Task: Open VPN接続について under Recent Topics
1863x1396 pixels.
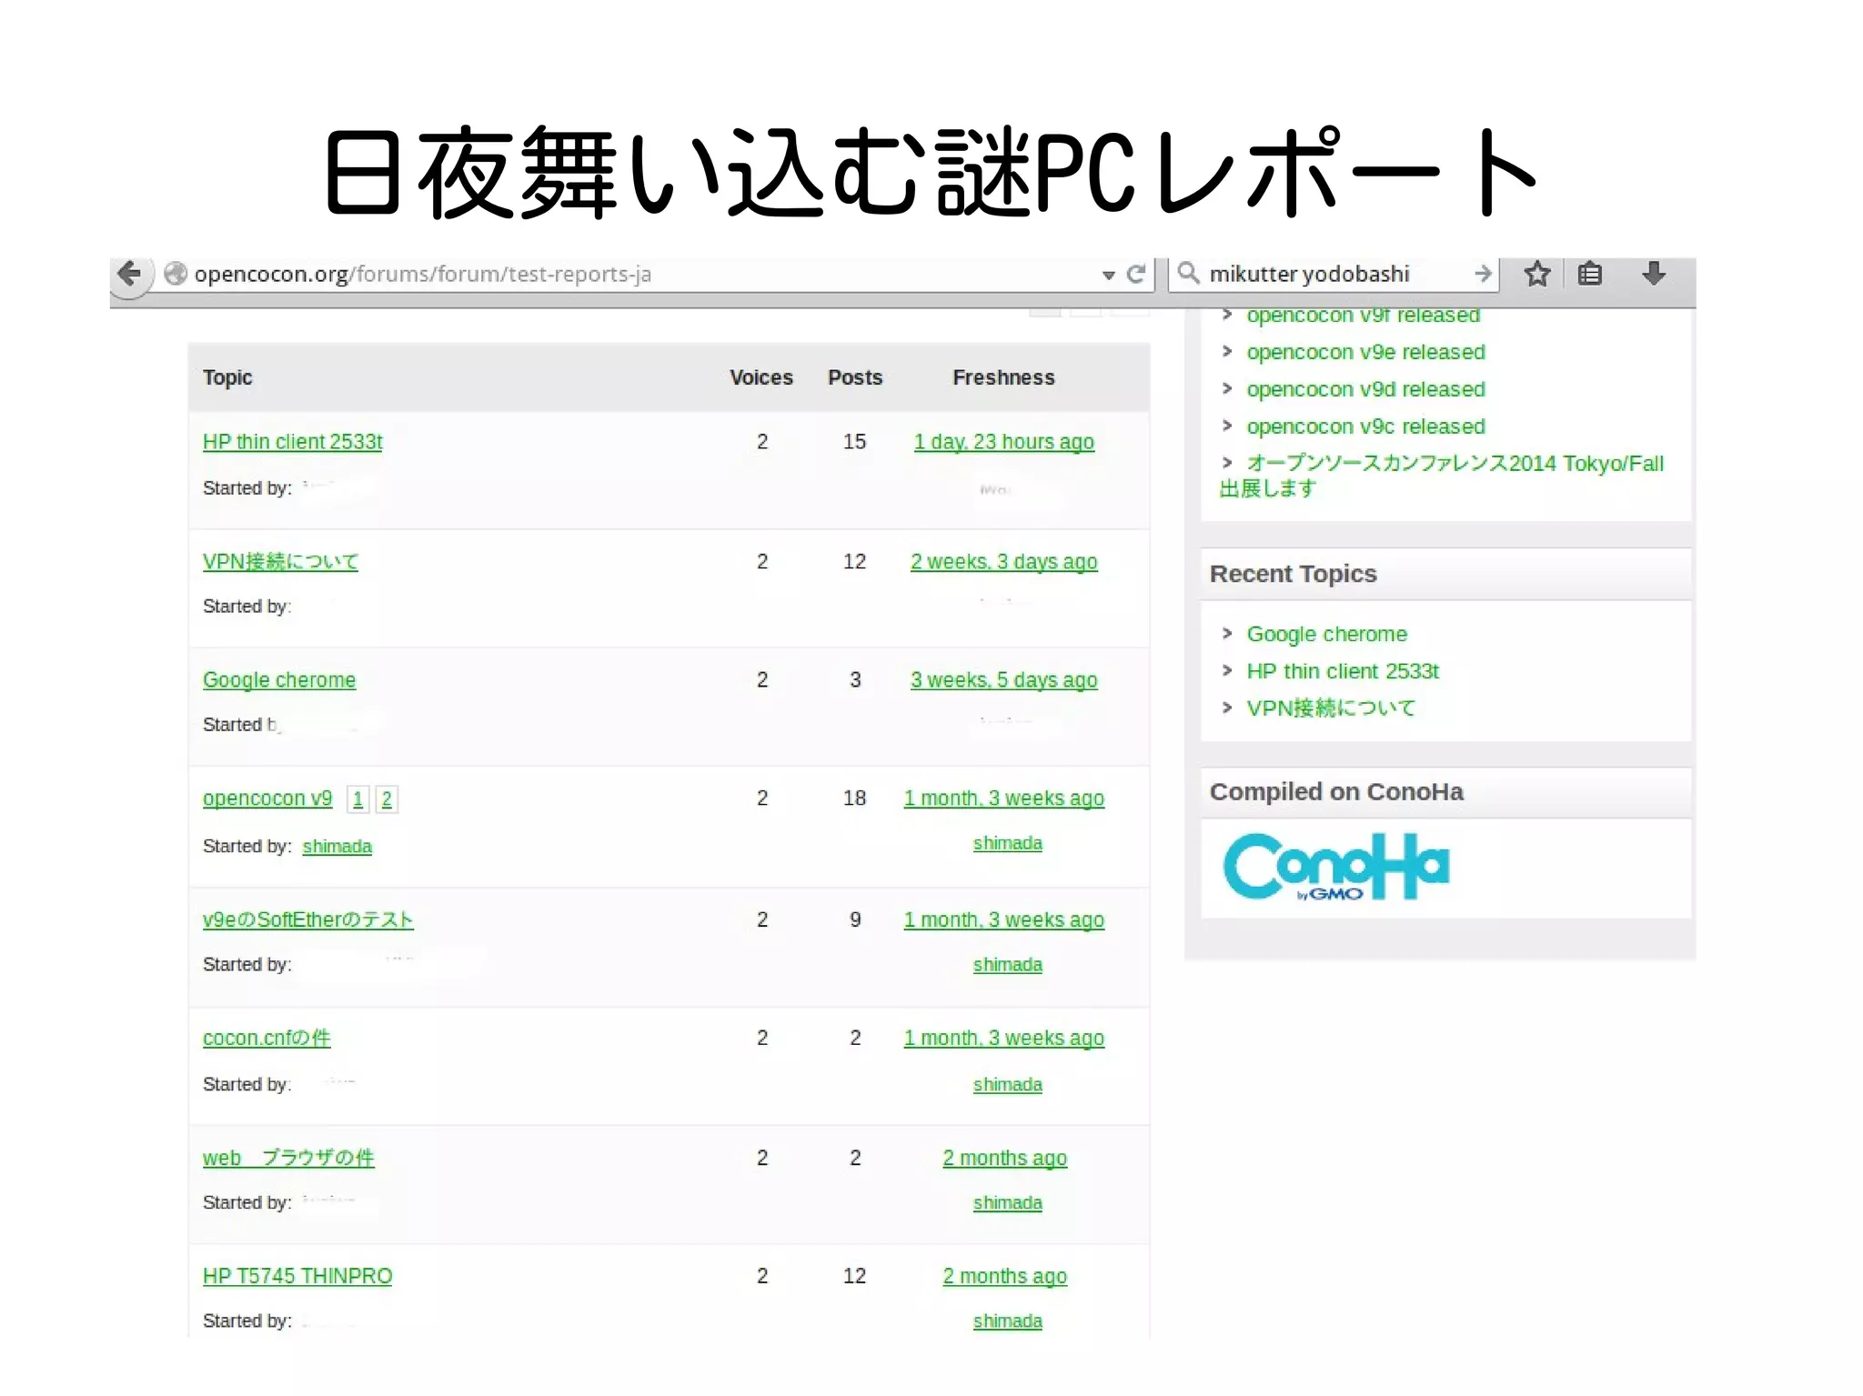Action: [1331, 708]
